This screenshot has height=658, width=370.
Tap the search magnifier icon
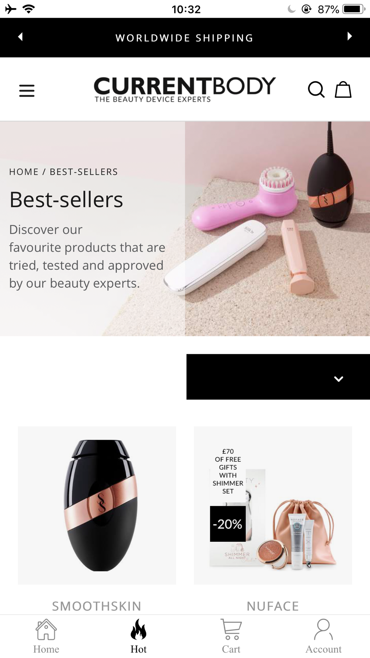pyautogui.click(x=316, y=90)
